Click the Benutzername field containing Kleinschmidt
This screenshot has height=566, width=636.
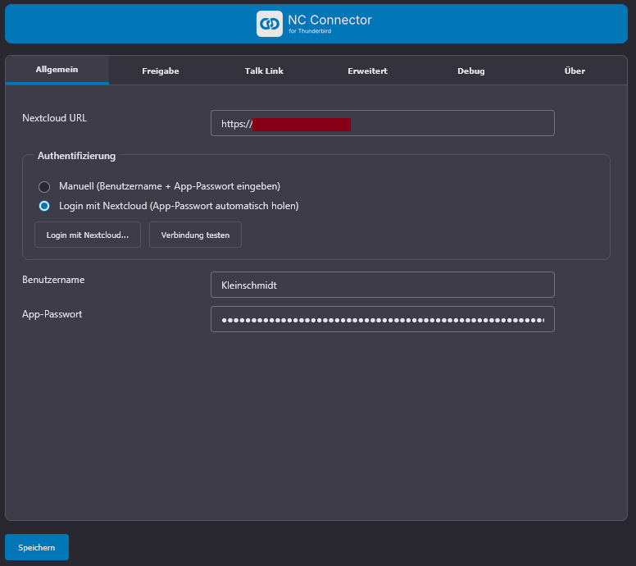coord(382,285)
